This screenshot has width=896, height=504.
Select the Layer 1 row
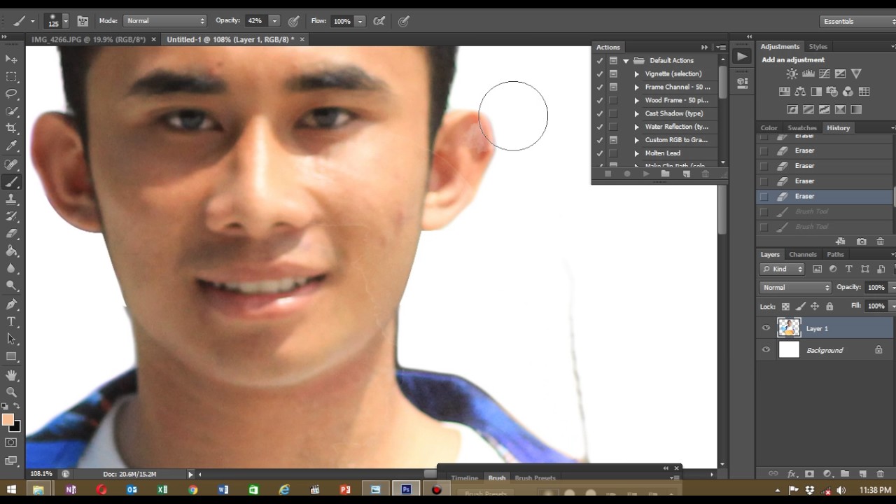[826, 328]
